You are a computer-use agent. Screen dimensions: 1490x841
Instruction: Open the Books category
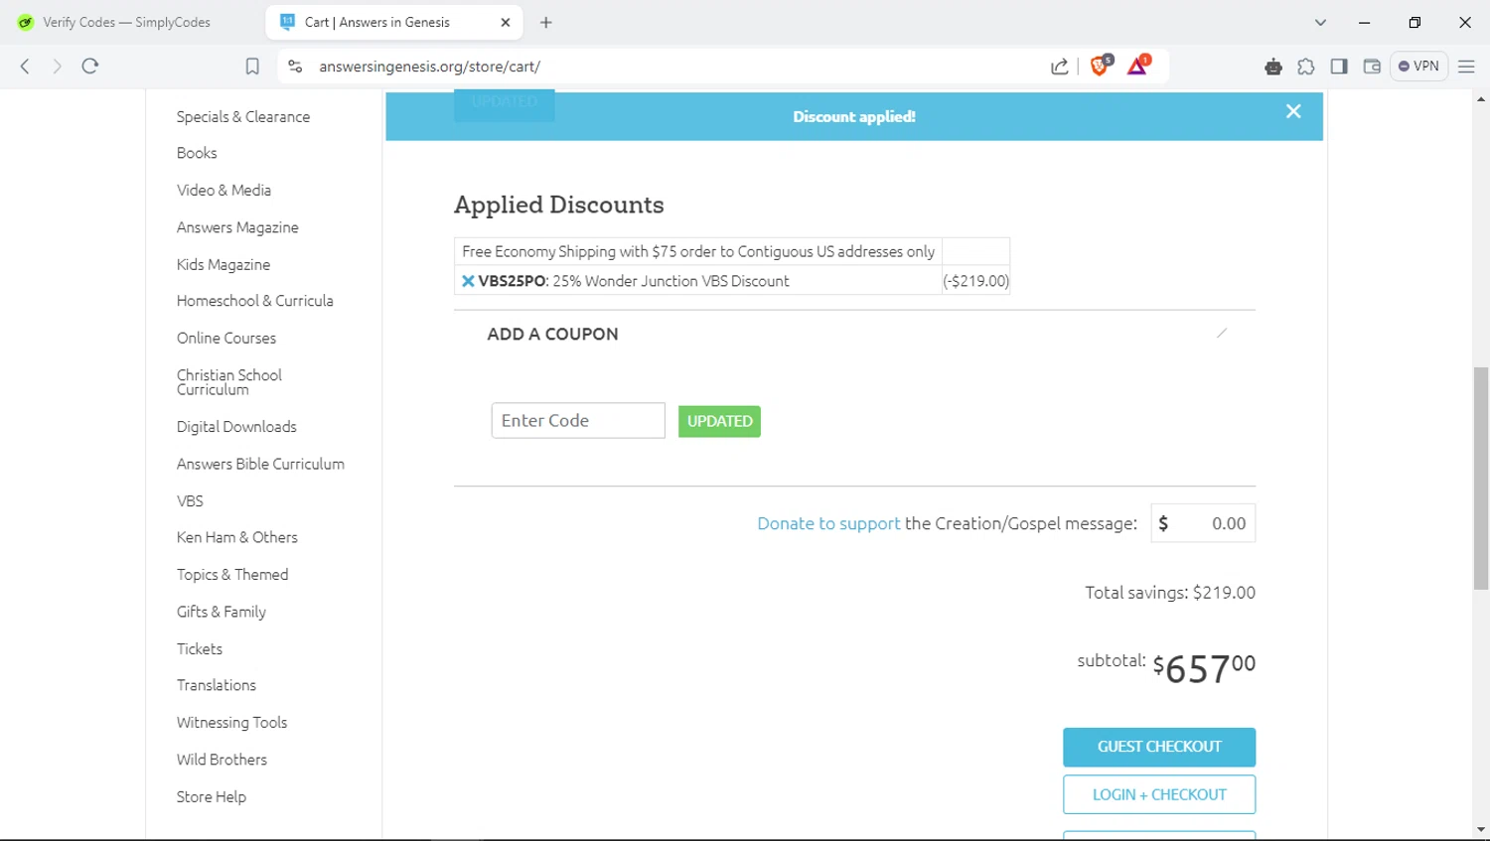197,153
